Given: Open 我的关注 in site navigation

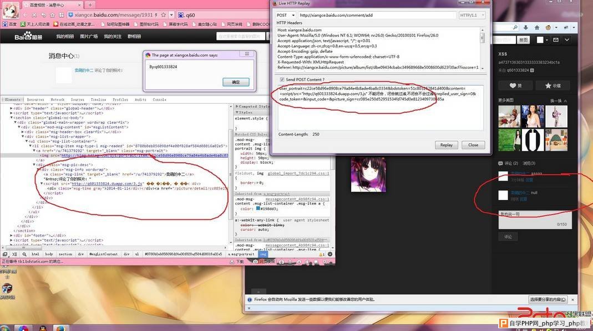Looking at the screenshot, I should [x=113, y=36].
